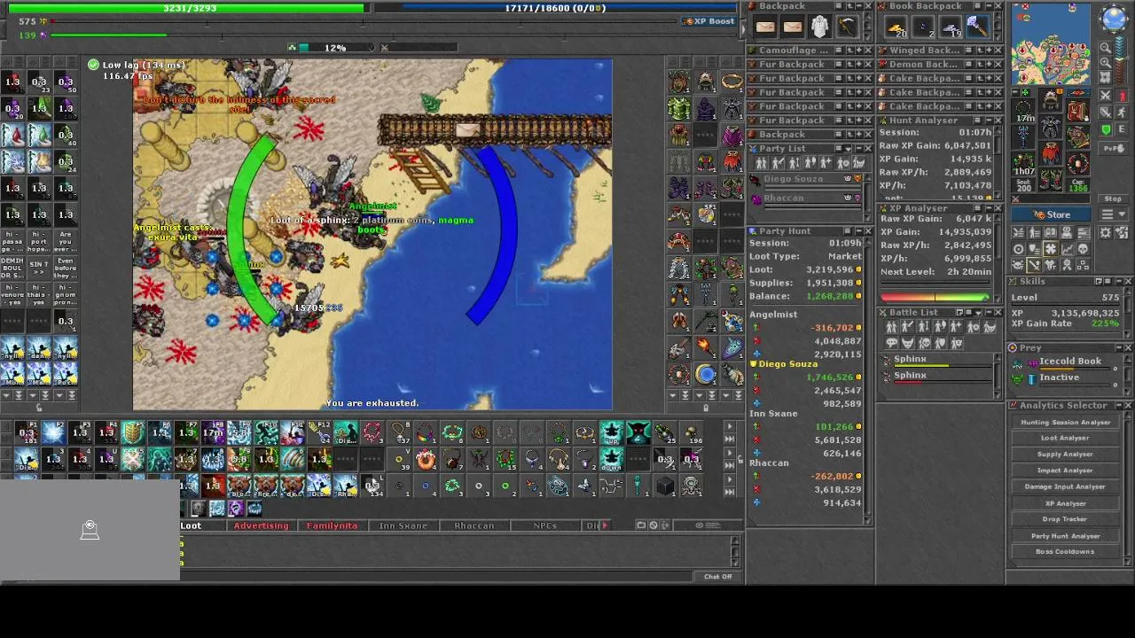The height and width of the screenshot is (638, 1135).
Task: Click the open book icon in the sidebar grid
Action: [x=1051, y=232]
